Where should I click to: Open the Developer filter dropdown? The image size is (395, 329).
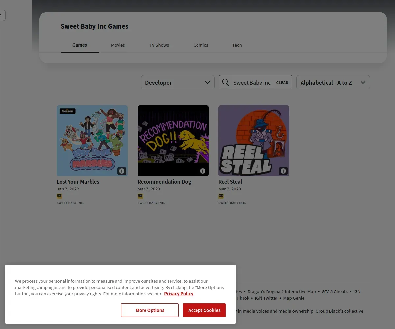tap(178, 82)
